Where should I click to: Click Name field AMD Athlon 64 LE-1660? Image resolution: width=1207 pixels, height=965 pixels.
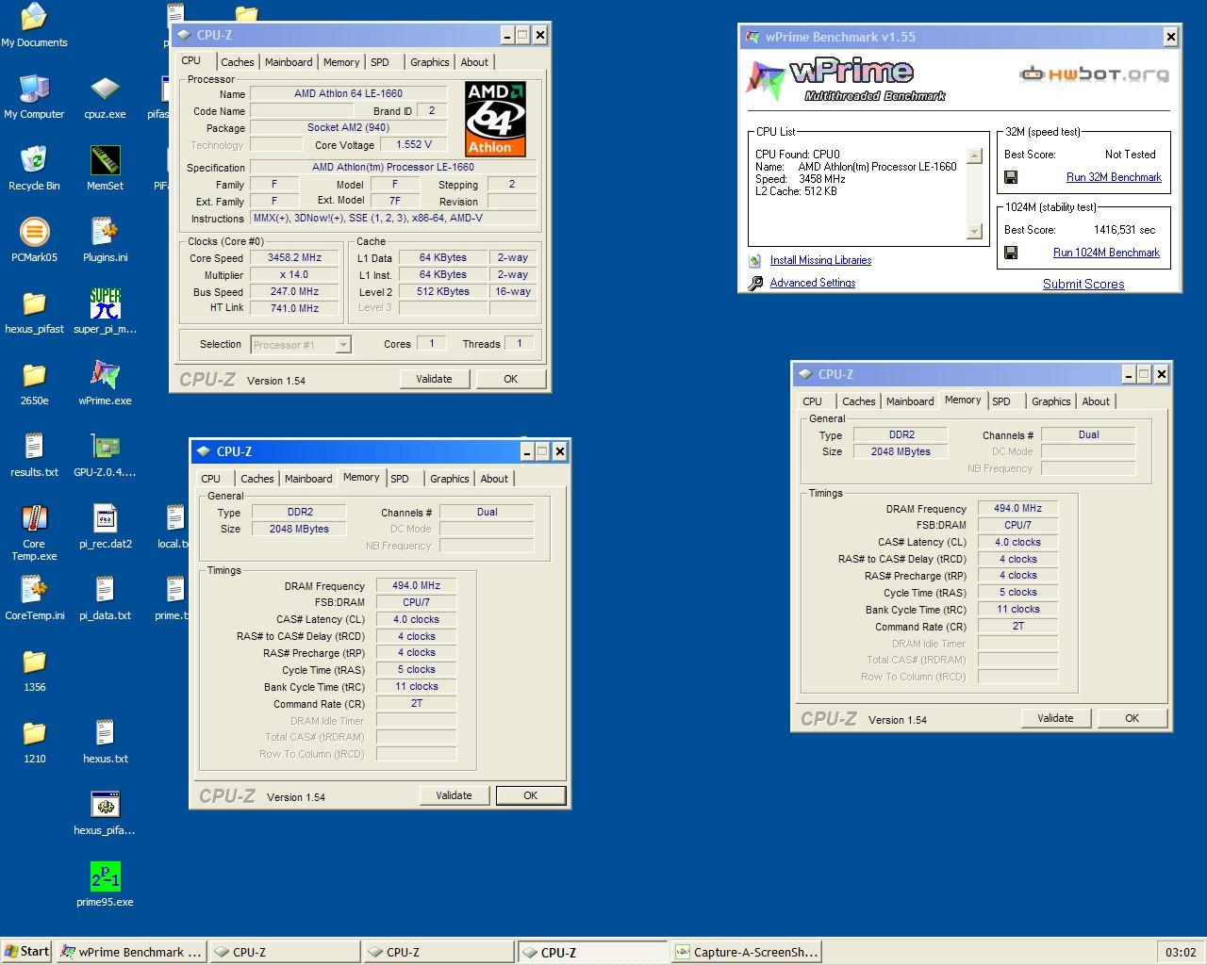pyautogui.click(x=348, y=93)
